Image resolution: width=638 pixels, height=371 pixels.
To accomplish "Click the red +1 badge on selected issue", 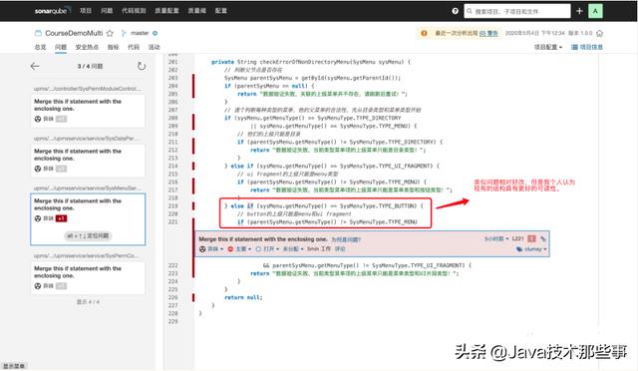I will click(x=62, y=218).
